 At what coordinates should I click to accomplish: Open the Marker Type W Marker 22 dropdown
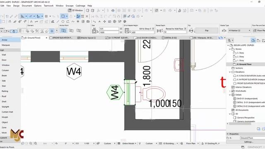click(239, 31)
